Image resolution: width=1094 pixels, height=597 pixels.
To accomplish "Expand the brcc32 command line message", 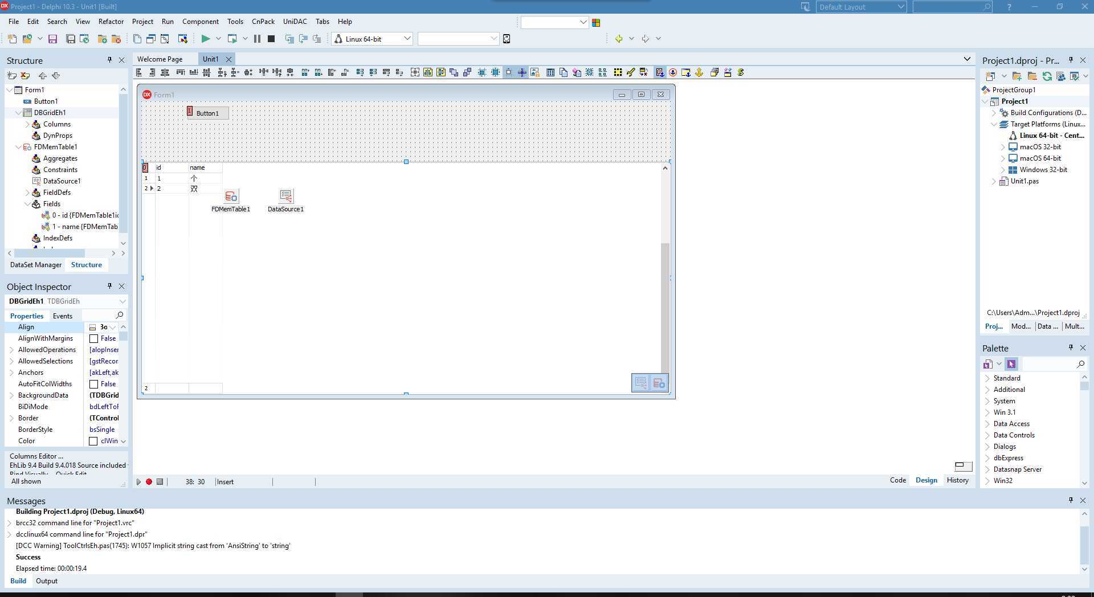I will [10, 523].
